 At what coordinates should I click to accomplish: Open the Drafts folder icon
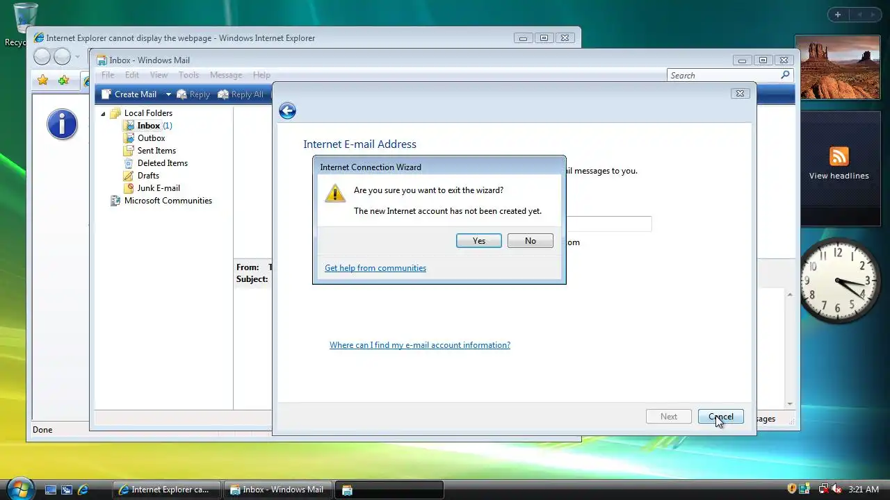129,176
